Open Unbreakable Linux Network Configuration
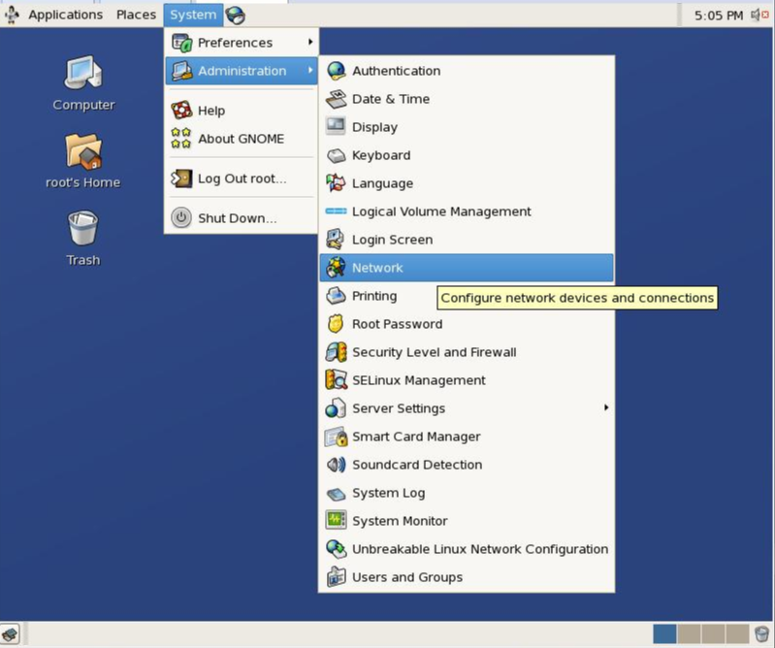This screenshot has height=648, width=775. [467, 549]
